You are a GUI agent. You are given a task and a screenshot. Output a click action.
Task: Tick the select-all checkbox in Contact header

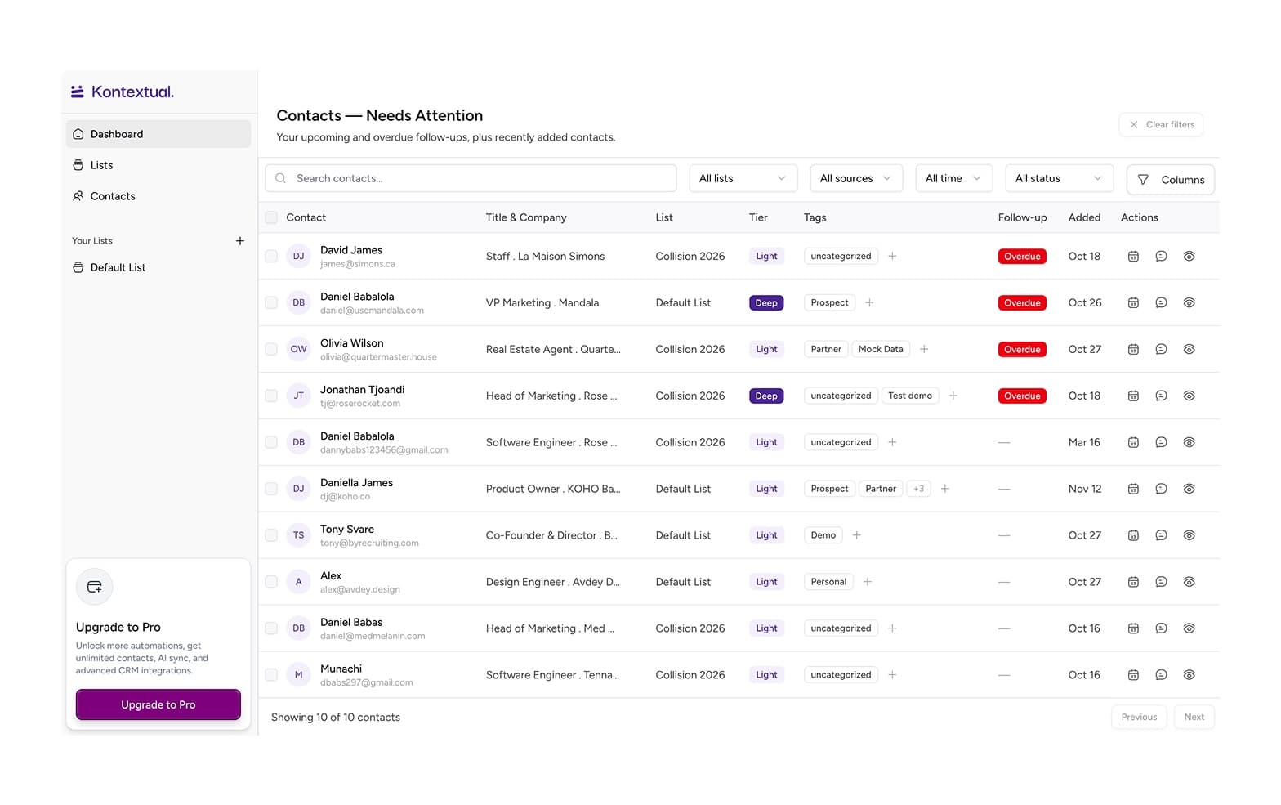point(271,217)
